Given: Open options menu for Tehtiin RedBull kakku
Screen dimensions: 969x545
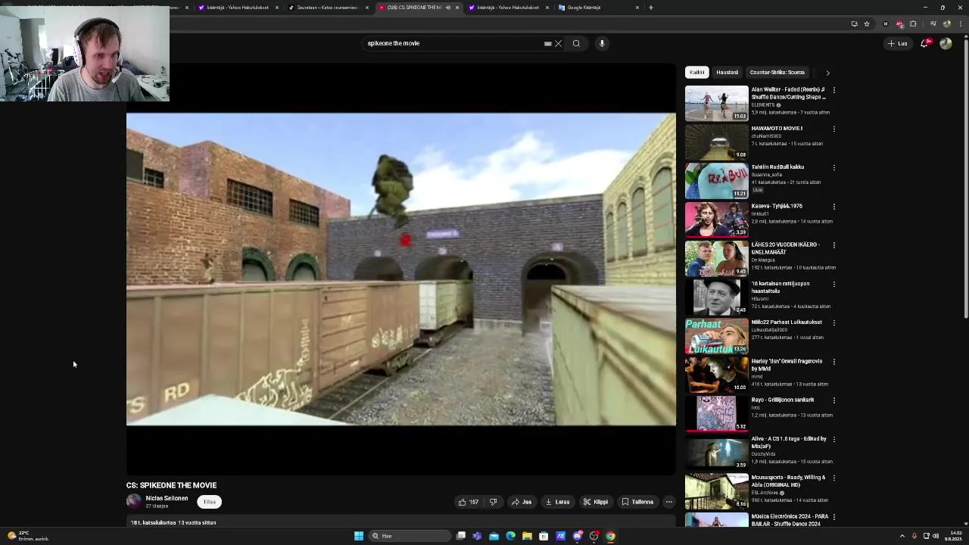Looking at the screenshot, I should coord(833,167).
